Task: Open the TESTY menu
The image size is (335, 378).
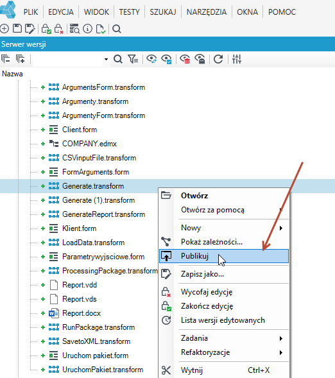Action: click(130, 12)
